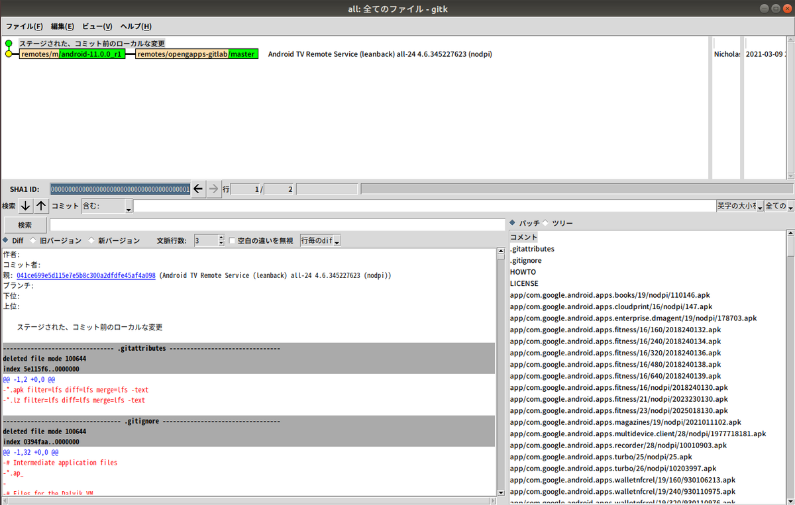The height and width of the screenshot is (505, 795).
Task: Open the ヘルプ(H) menu
Action: pos(136,26)
